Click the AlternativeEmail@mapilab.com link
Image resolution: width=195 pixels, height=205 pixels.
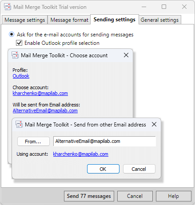[x=45, y=110]
